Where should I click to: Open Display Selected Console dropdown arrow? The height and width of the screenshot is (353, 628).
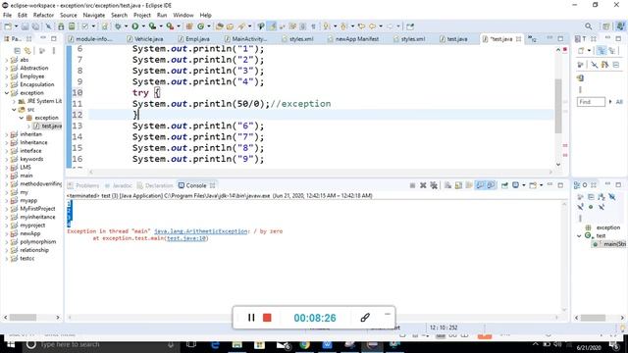coord(523,185)
